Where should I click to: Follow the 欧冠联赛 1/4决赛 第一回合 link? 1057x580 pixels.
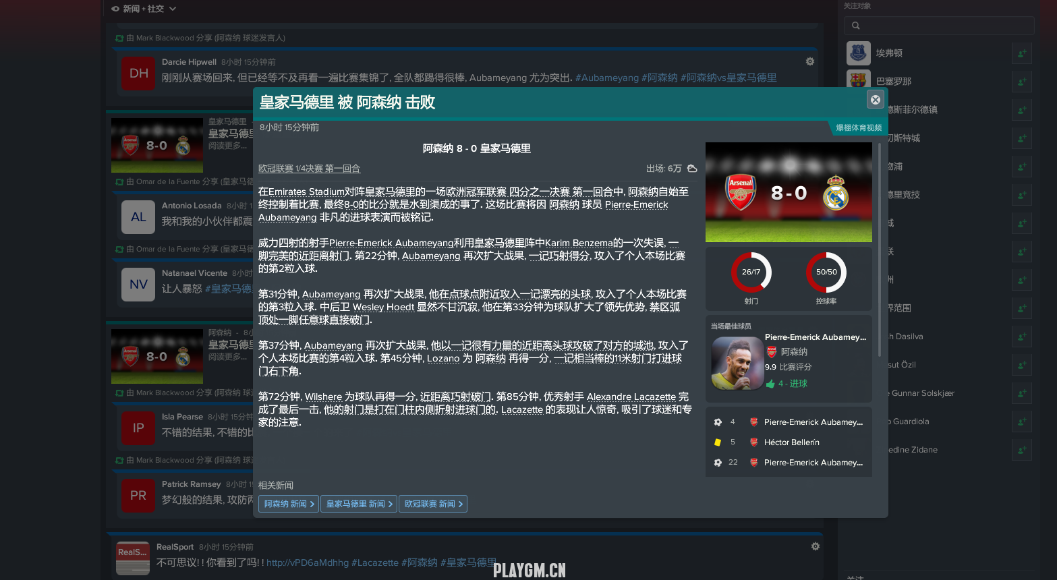point(309,169)
